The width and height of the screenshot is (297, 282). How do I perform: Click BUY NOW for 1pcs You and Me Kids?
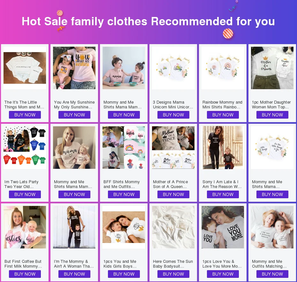(124, 274)
